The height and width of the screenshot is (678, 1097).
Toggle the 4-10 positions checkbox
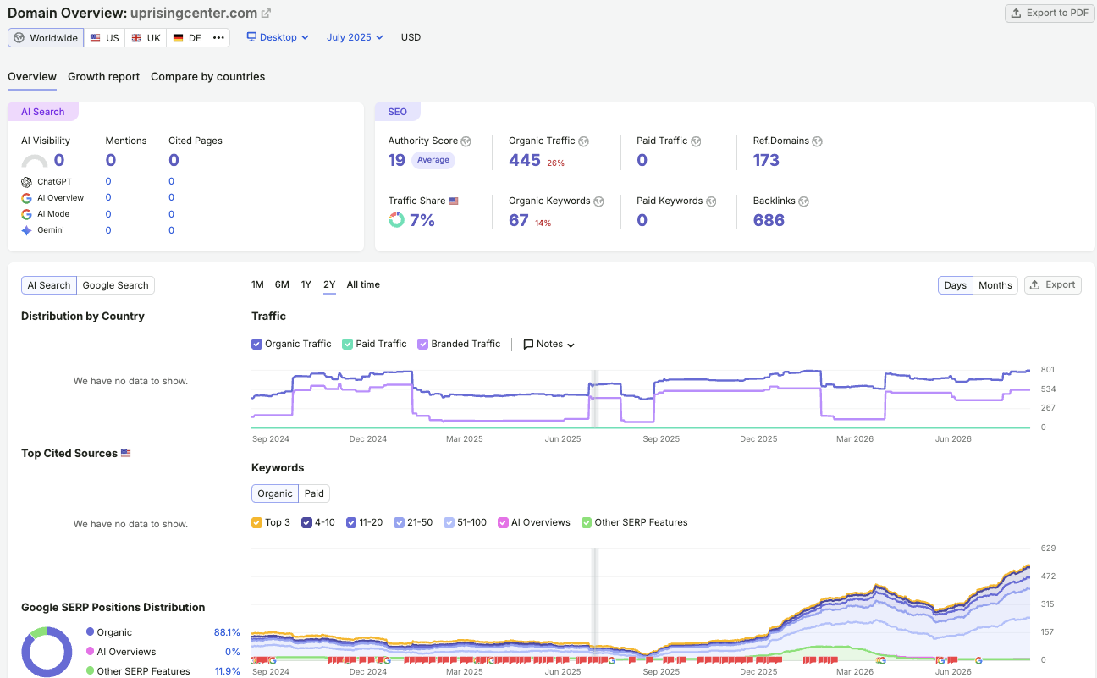pos(307,523)
